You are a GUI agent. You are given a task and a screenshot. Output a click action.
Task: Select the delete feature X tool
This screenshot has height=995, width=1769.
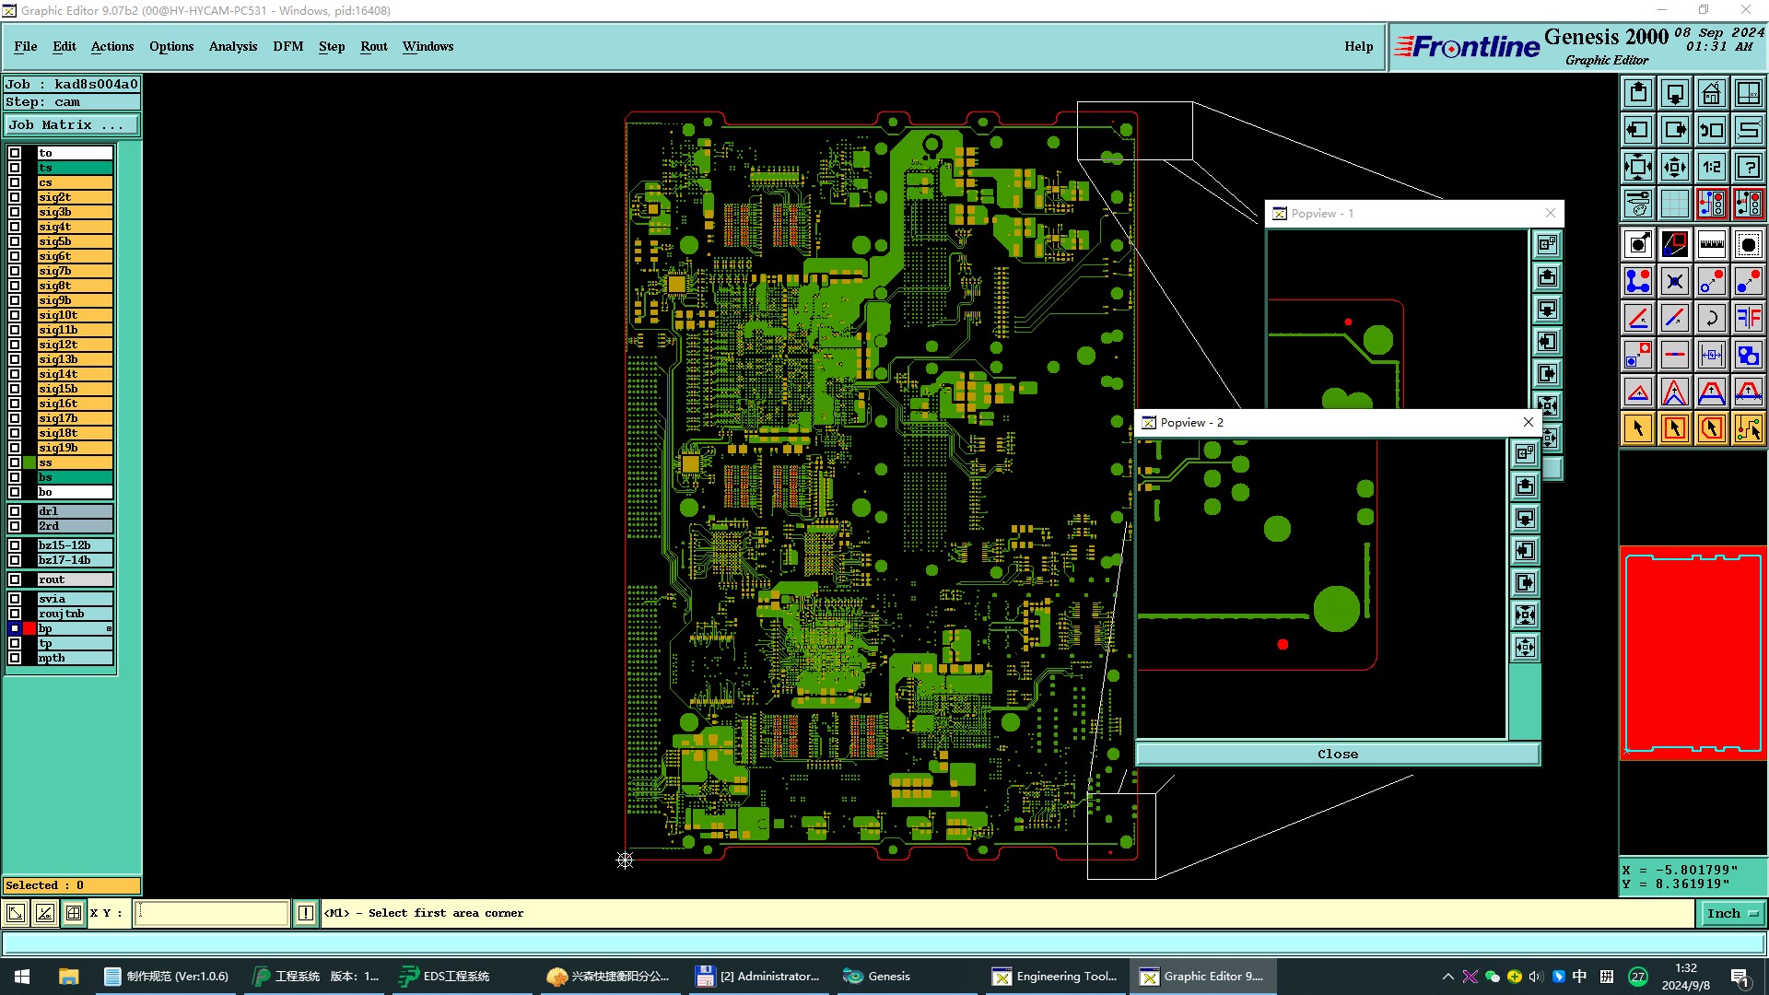click(1674, 281)
